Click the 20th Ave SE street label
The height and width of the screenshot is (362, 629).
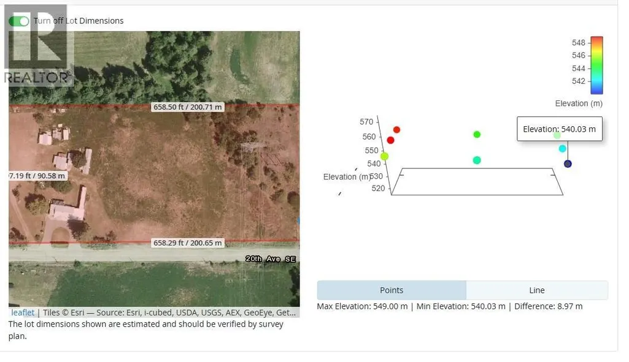pos(271,259)
